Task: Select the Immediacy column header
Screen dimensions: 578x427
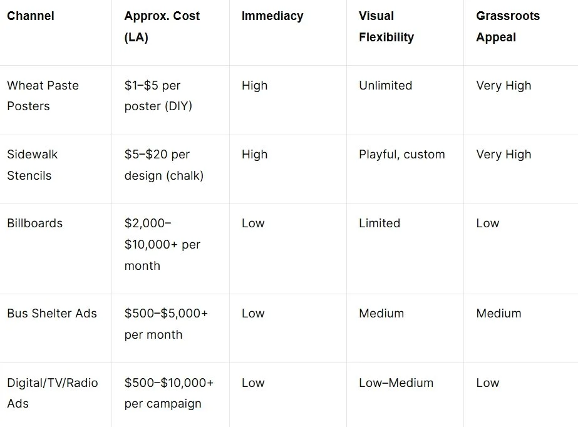Action: point(272,16)
